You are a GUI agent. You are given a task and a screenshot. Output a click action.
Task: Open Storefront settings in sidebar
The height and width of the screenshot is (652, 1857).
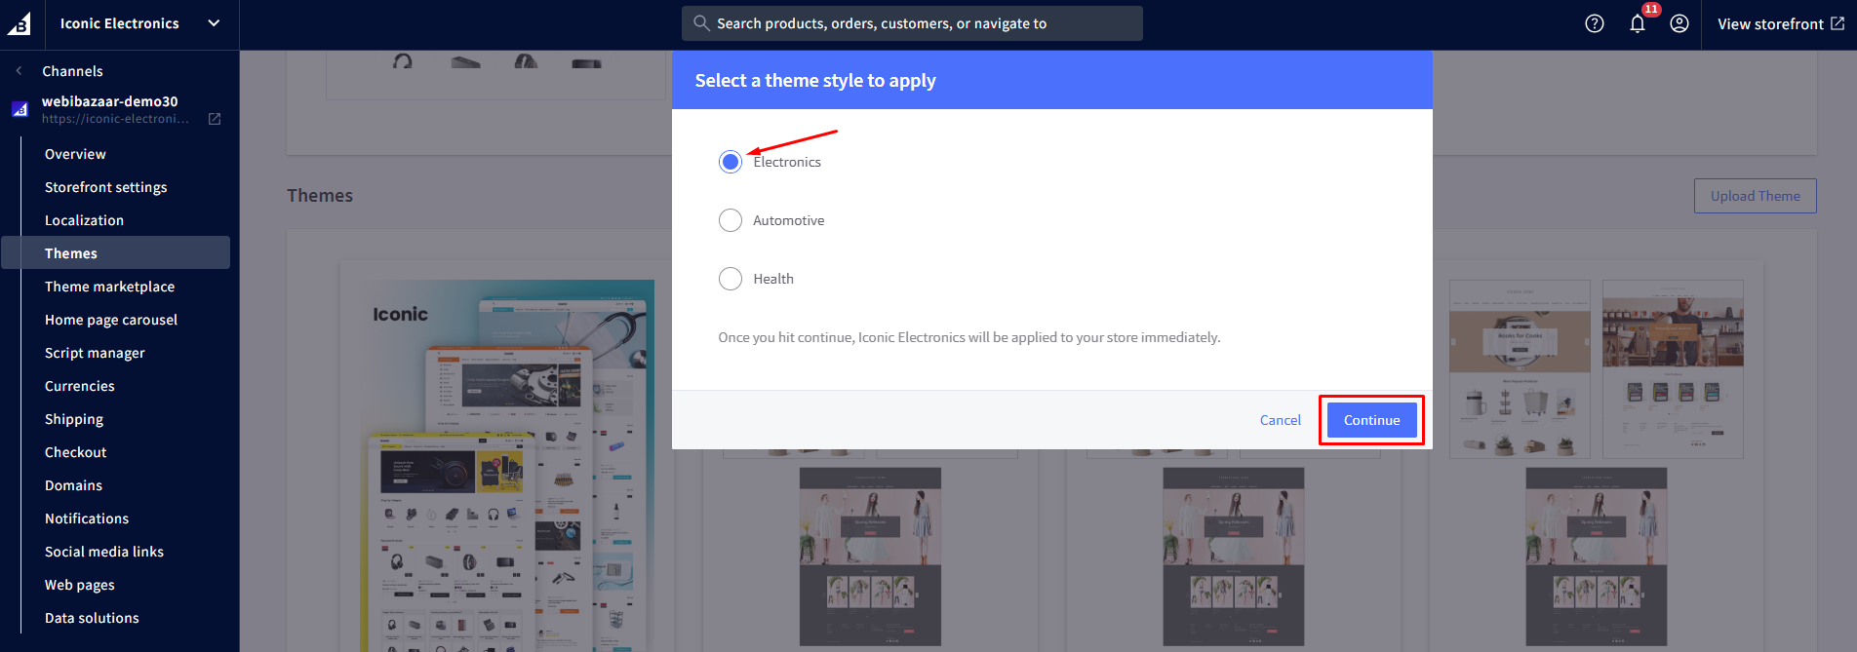click(105, 187)
